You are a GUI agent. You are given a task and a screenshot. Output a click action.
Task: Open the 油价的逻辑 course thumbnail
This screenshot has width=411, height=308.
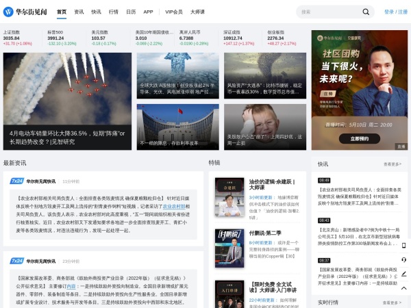tap(229, 192)
